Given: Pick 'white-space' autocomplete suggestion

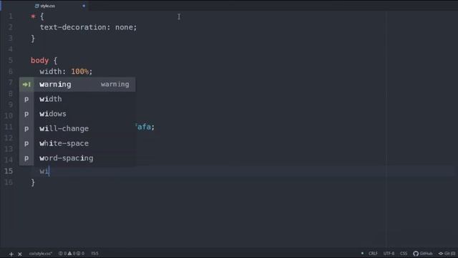Looking at the screenshot, I should coord(77,143).
